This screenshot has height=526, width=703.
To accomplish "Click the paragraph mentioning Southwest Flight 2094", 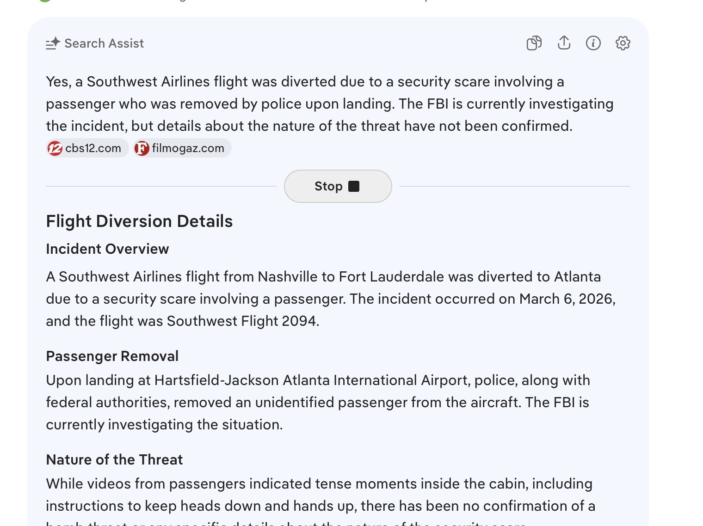I will coord(330,299).
